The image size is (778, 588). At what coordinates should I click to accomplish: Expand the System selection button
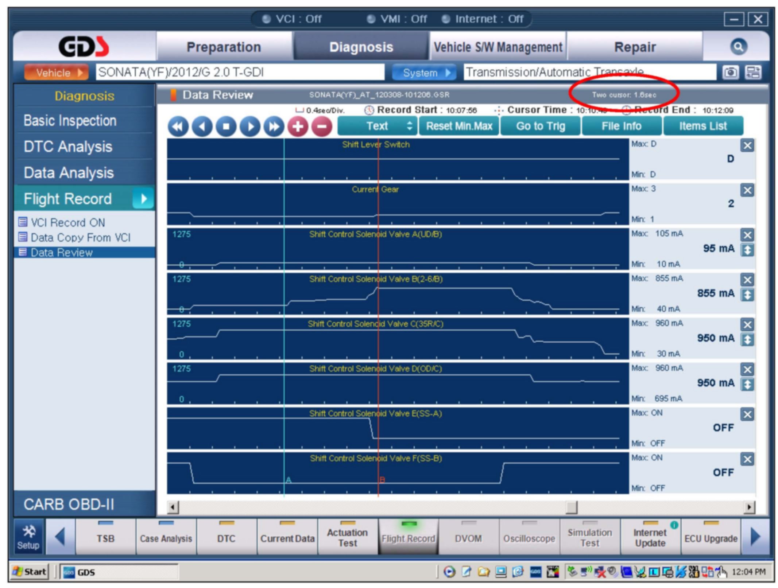(423, 73)
